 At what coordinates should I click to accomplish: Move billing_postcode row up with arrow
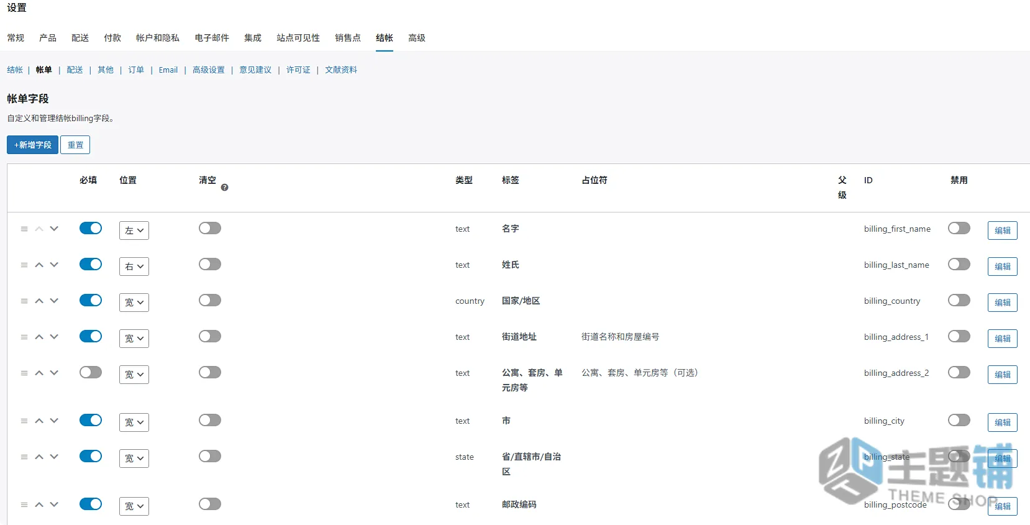pos(39,504)
